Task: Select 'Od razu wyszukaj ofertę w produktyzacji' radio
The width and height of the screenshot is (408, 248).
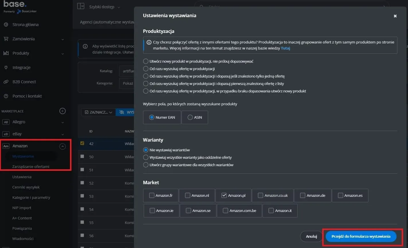Action: [x=146, y=69]
